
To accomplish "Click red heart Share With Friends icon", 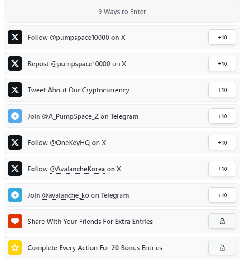I will pos(15,221).
